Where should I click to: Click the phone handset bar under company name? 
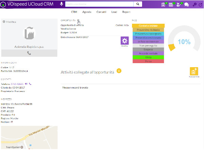pos(29,53)
